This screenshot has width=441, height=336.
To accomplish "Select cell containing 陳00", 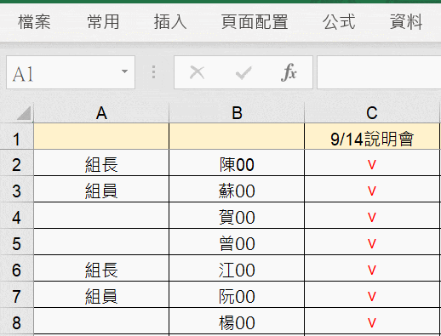I will pyautogui.click(x=237, y=162).
